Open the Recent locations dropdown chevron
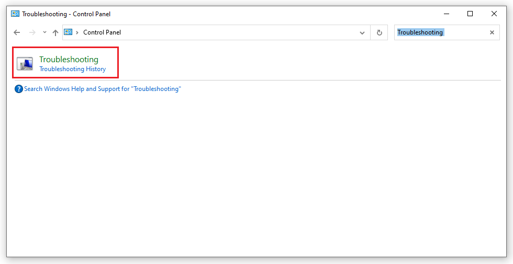513x264 pixels. (x=44, y=32)
